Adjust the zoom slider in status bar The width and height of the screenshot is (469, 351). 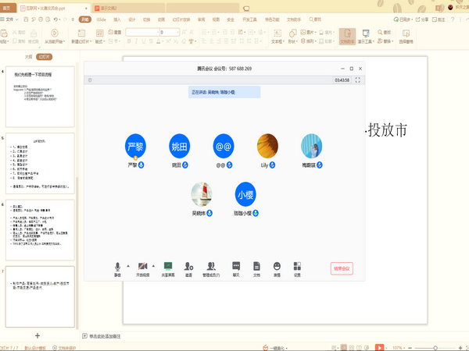click(x=435, y=348)
